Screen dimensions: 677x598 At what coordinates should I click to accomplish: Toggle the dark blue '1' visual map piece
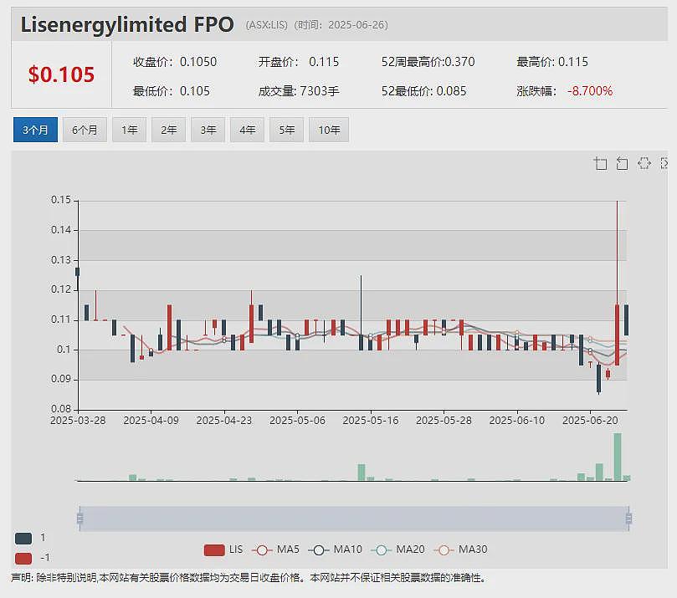[x=23, y=538]
